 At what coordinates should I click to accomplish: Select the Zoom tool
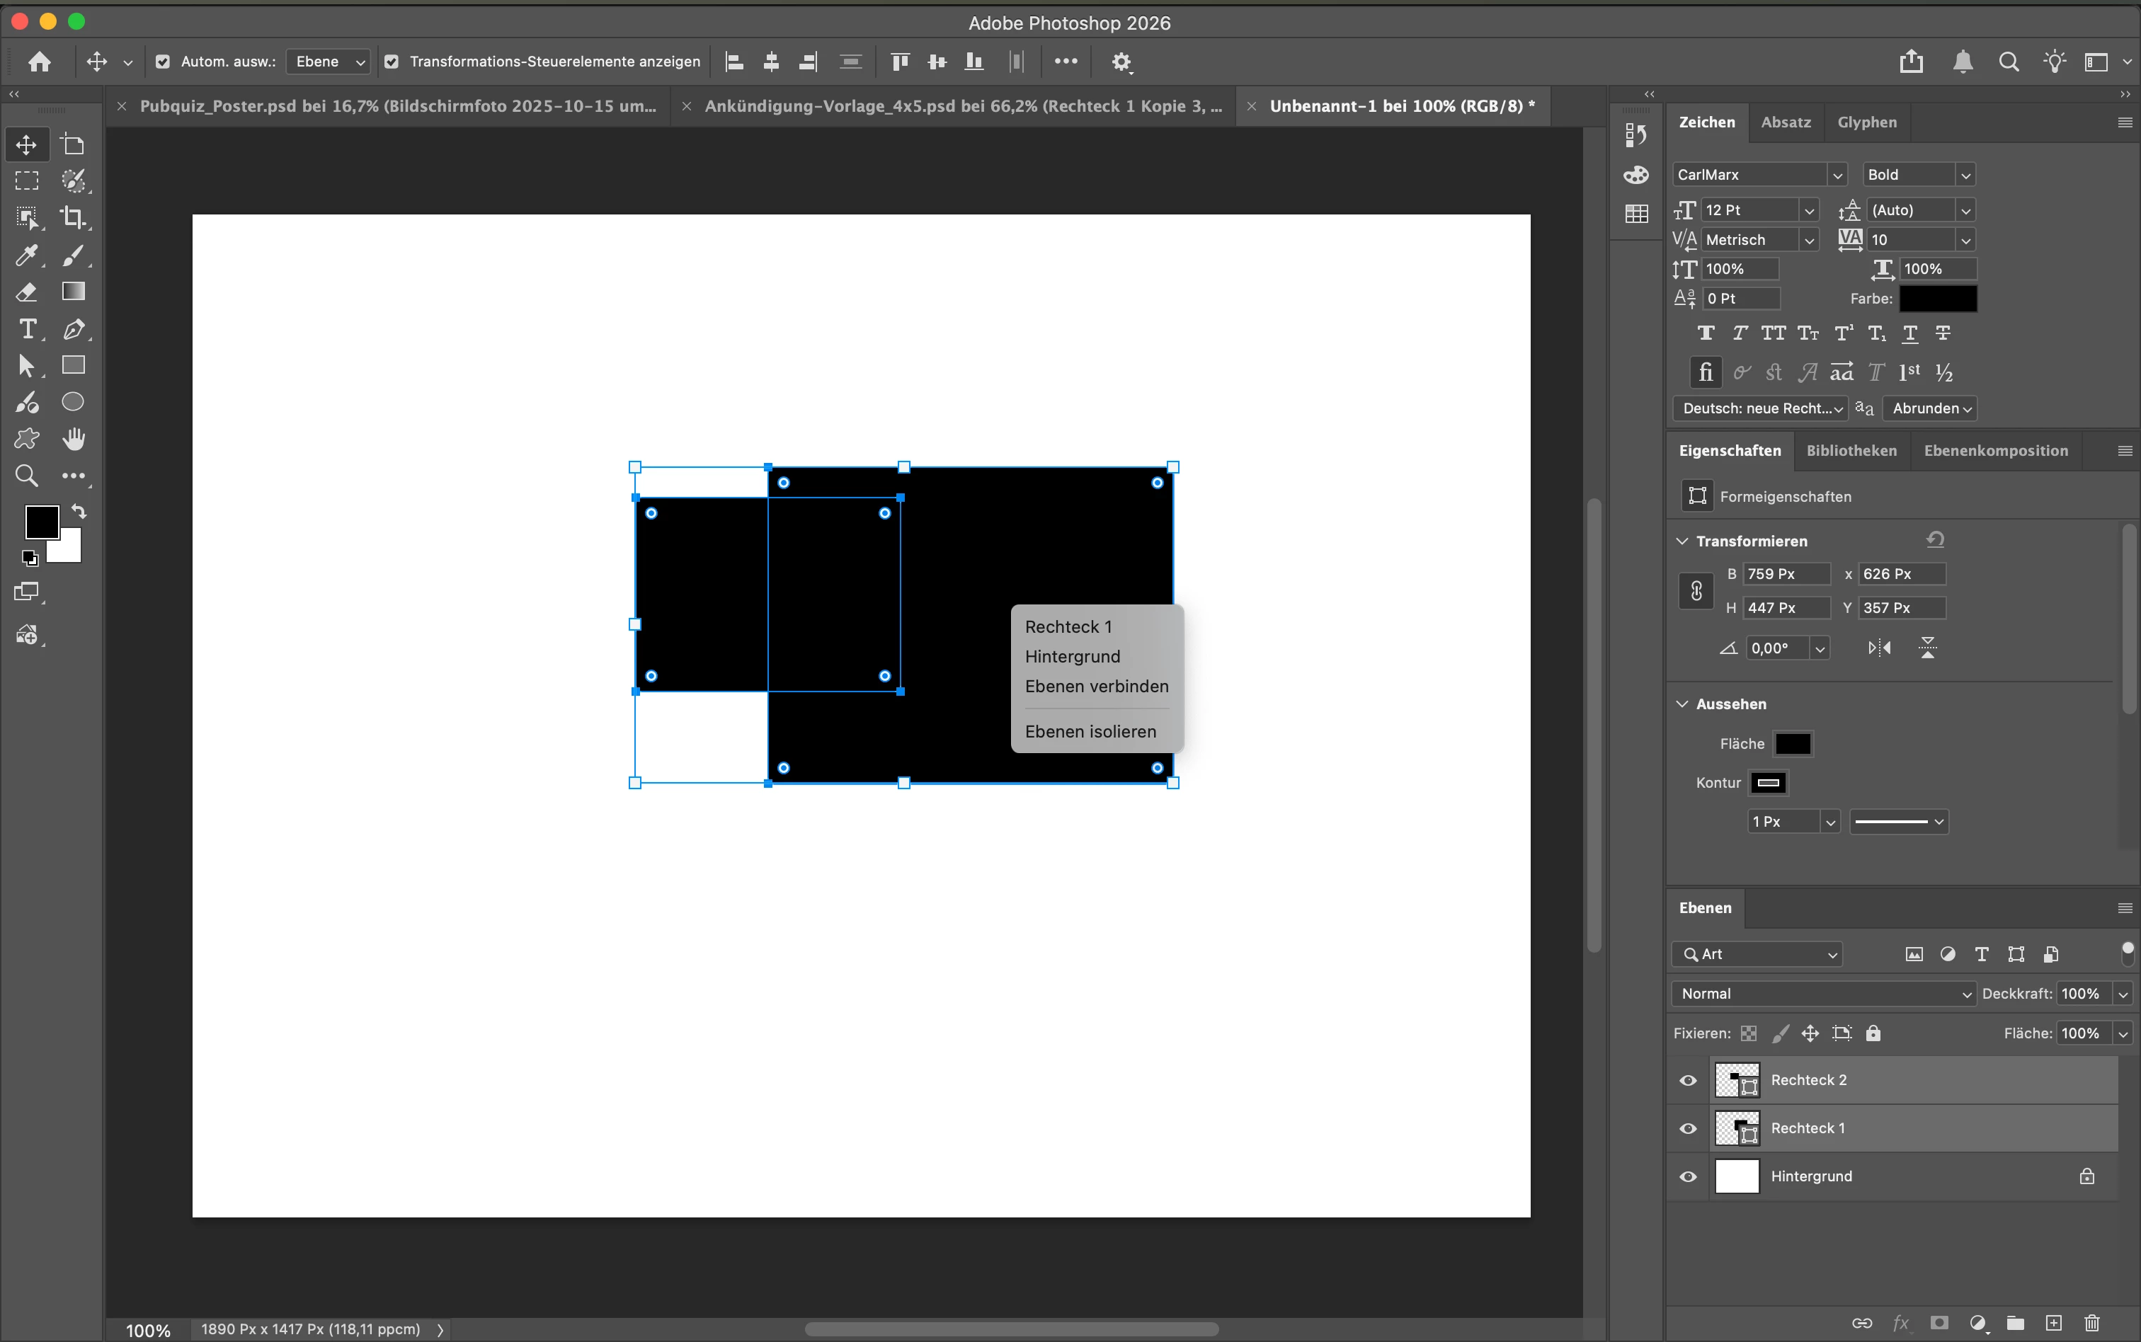point(27,476)
